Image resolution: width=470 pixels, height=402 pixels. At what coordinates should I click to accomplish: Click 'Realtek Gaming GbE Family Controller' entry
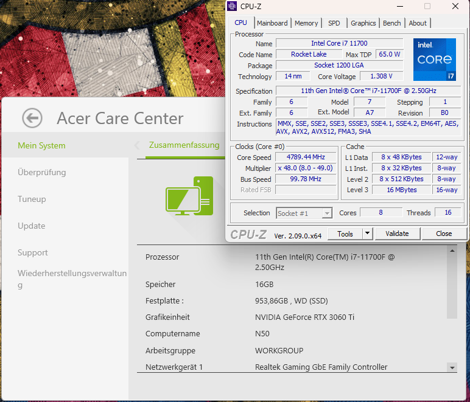pos(321,367)
